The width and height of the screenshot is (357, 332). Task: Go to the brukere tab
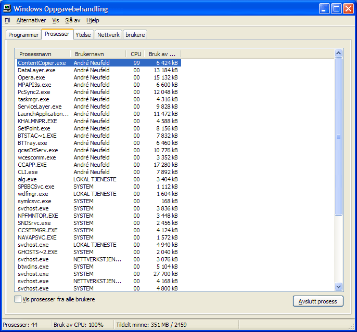click(135, 35)
